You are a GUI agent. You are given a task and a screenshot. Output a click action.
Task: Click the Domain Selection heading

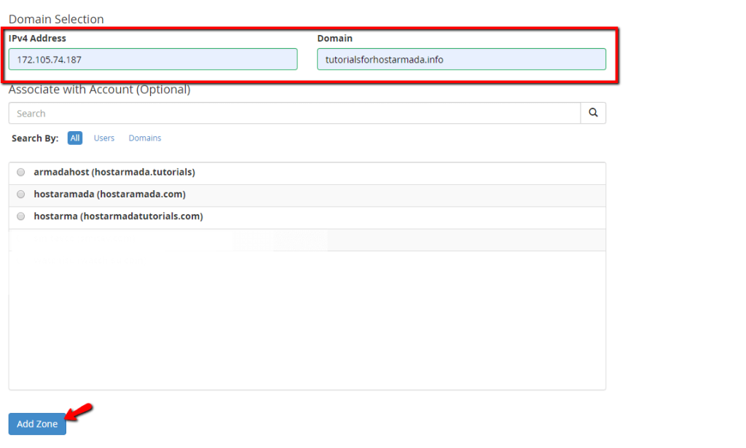[x=56, y=19]
